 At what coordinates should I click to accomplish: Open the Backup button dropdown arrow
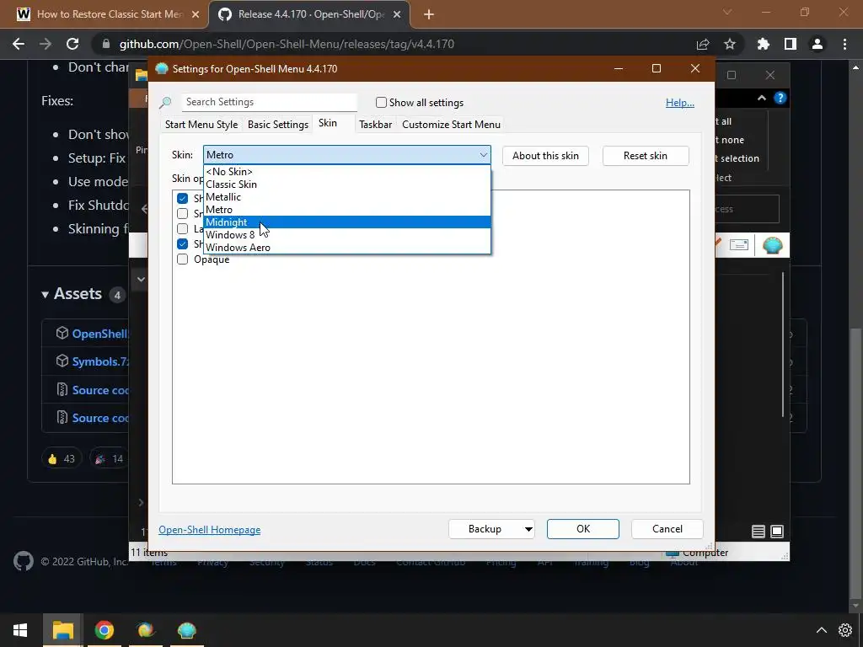(x=528, y=529)
